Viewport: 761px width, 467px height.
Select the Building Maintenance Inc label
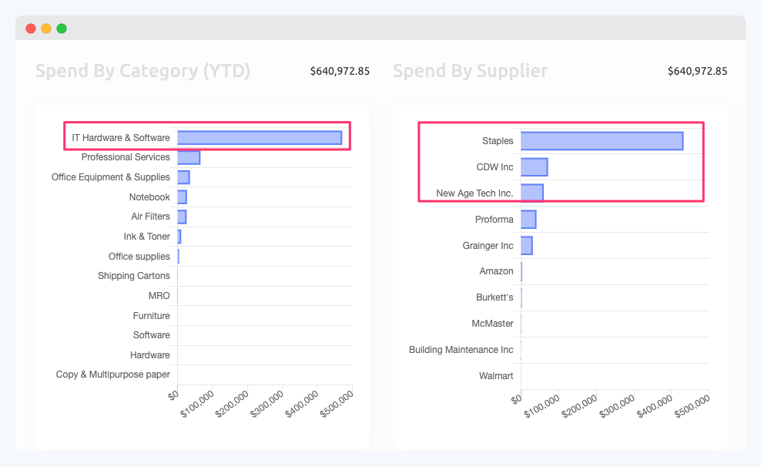coord(460,349)
